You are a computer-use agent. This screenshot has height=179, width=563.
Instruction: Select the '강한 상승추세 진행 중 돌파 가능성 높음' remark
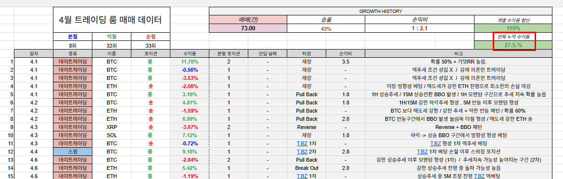[x=459, y=167]
